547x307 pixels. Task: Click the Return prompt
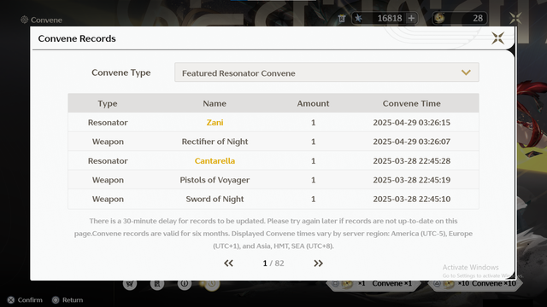(x=68, y=300)
